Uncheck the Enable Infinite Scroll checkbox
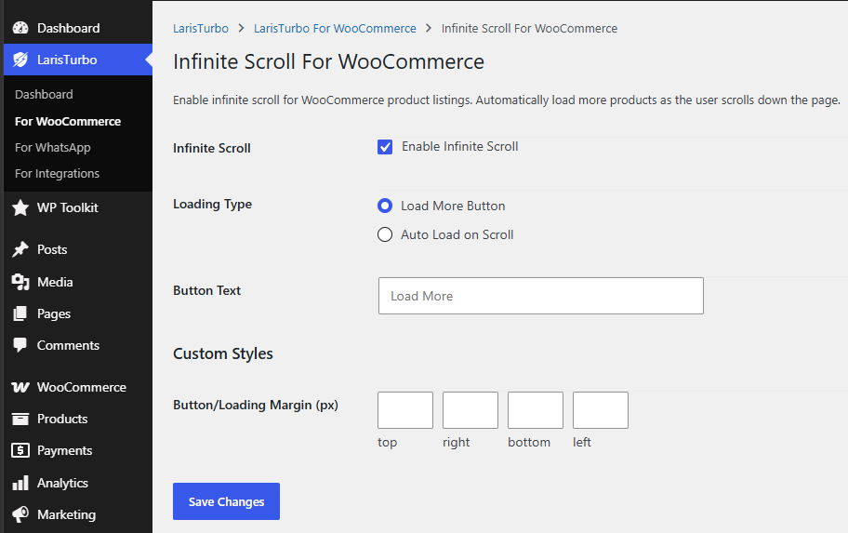Image resolution: width=848 pixels, height=533 pixels. [x=385, y=147]
